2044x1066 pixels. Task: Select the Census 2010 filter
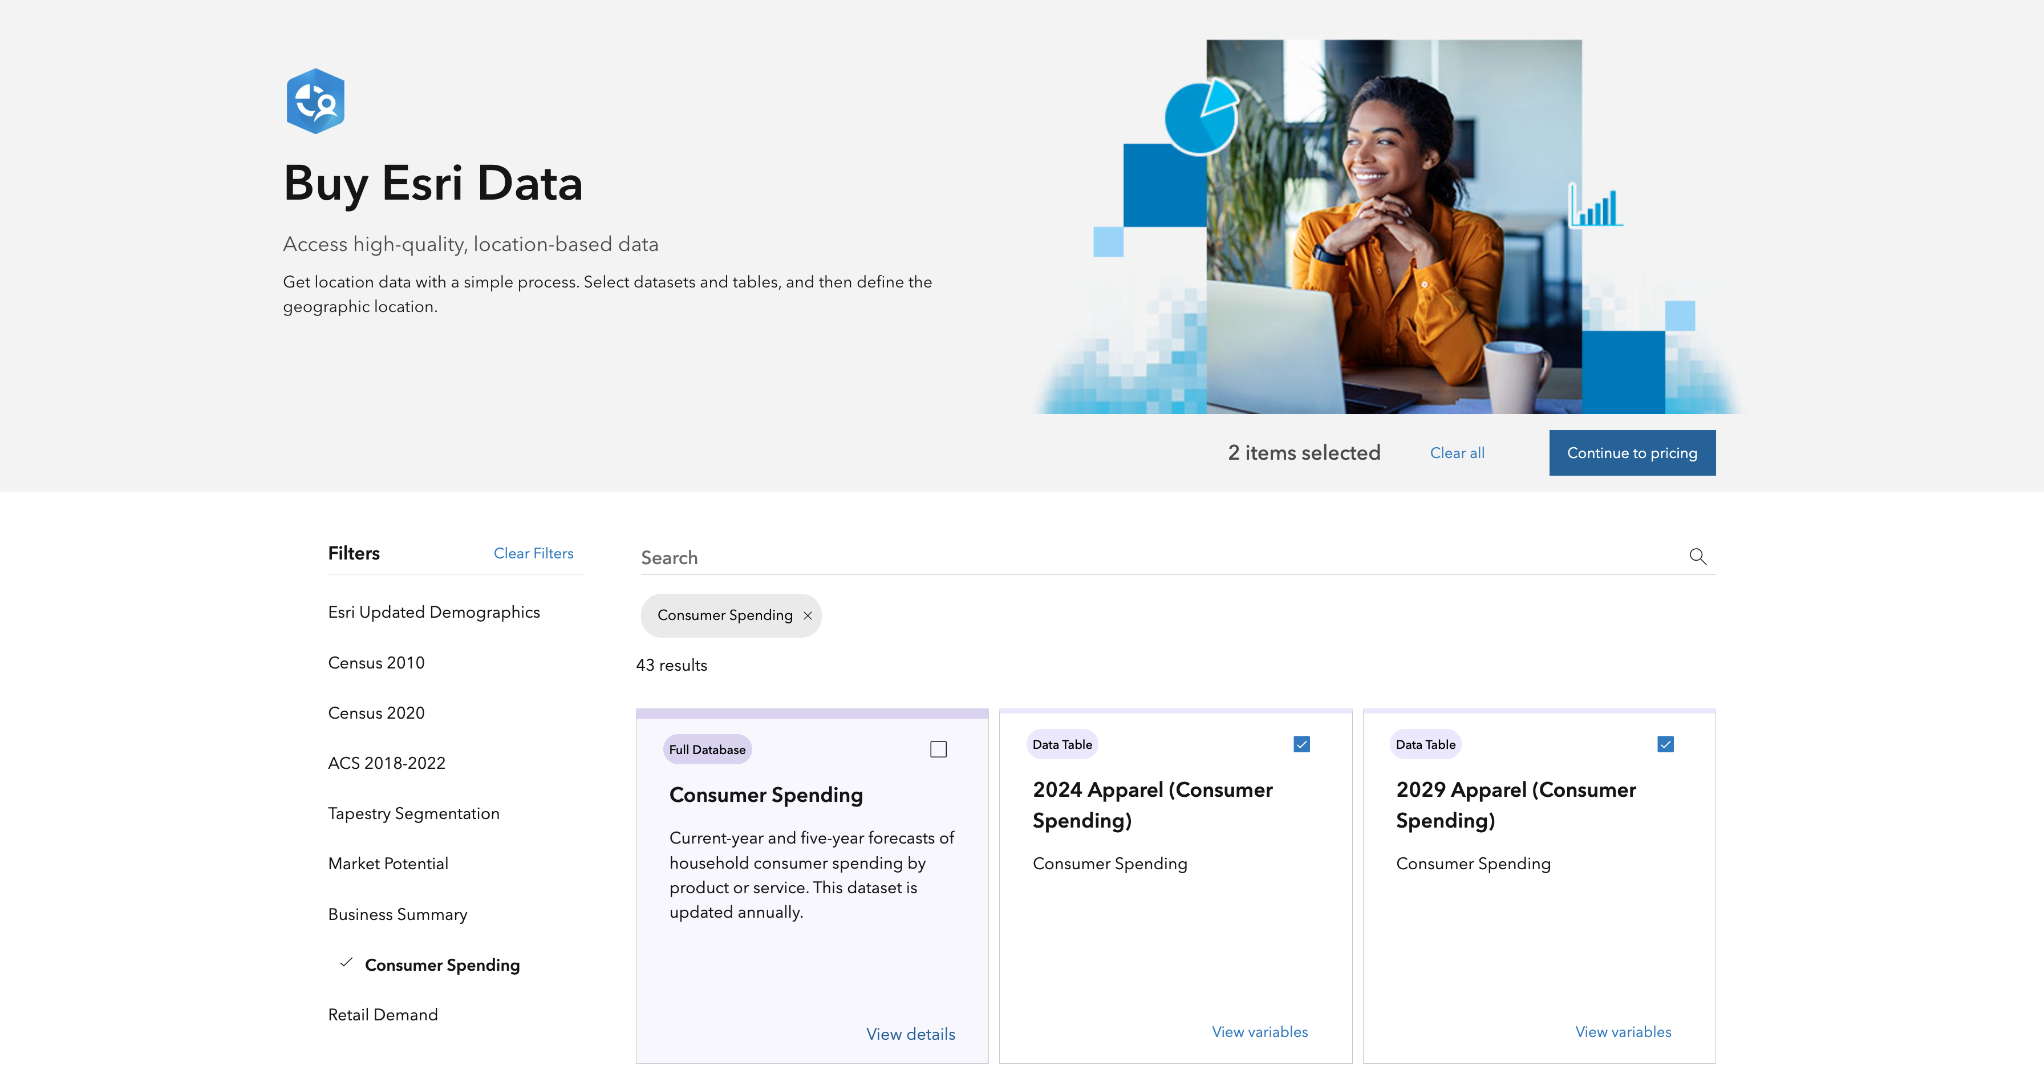[x=376, y=663]
